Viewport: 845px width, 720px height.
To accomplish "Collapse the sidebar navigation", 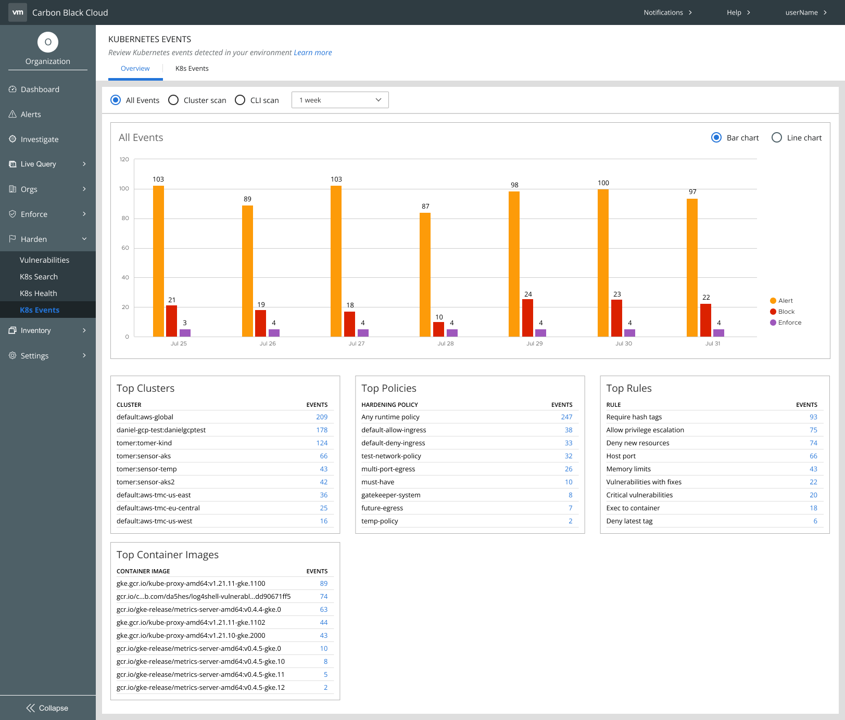I will pyautogui.click(x=47, y=708).
